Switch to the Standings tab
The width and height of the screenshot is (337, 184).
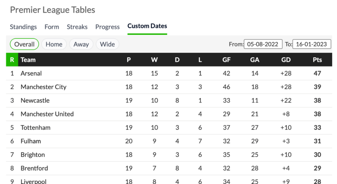coord(23,27)
